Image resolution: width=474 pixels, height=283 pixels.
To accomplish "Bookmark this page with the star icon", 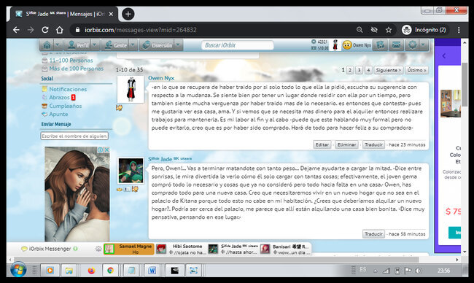I will pyautogui.click(x=389, y=30).
